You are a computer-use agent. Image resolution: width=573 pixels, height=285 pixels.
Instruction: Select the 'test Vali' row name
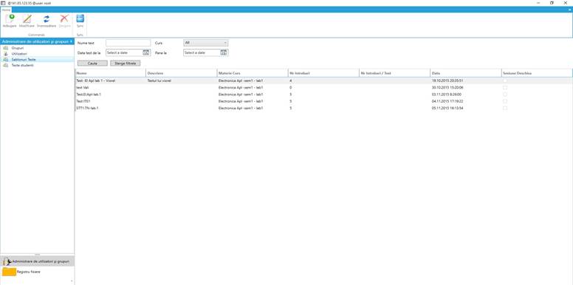(x=83, y=88)
